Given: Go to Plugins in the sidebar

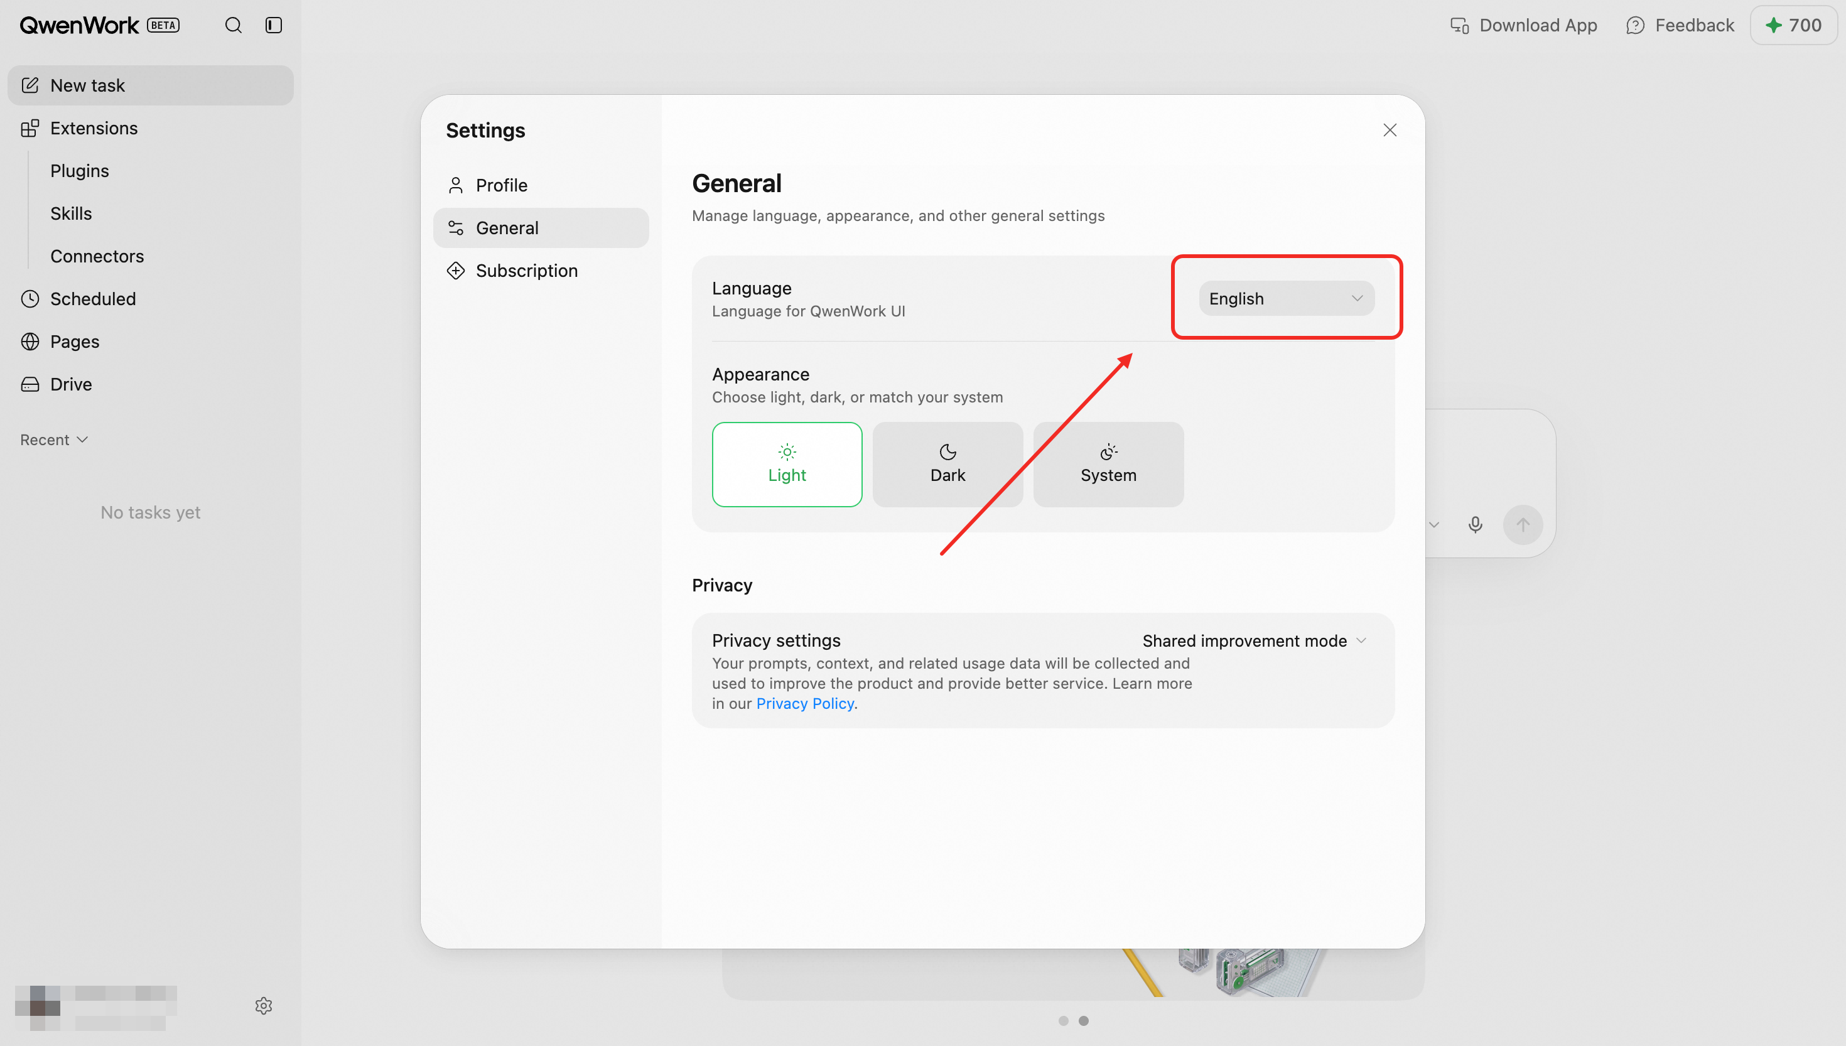Looking at the screenshot, I should 80,171.
